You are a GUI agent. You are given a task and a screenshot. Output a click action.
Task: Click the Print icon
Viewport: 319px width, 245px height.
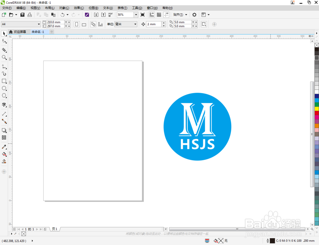[30, 15]
